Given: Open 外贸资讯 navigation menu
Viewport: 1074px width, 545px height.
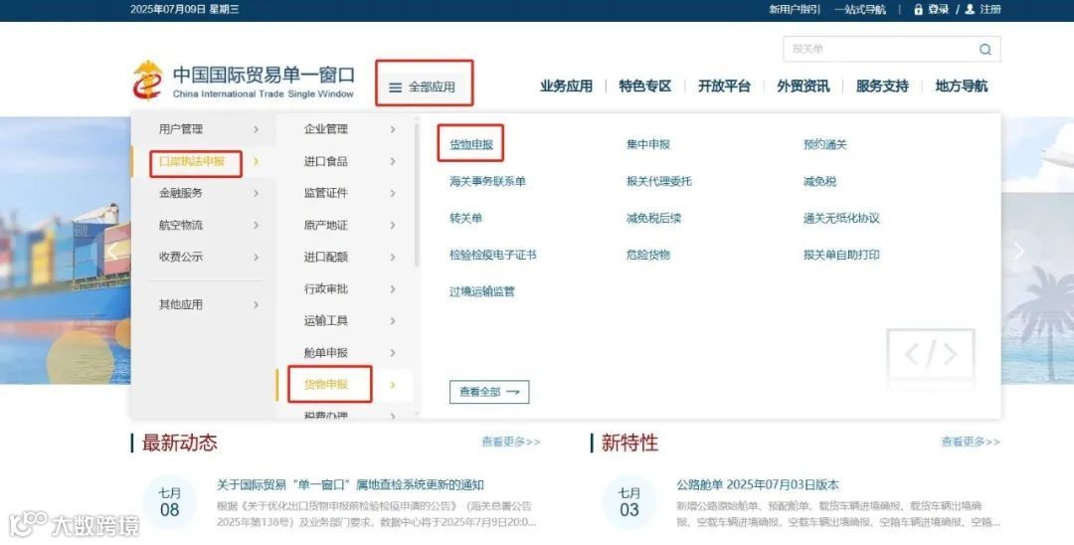Looking at the screenshot, I should pos(803,87).
